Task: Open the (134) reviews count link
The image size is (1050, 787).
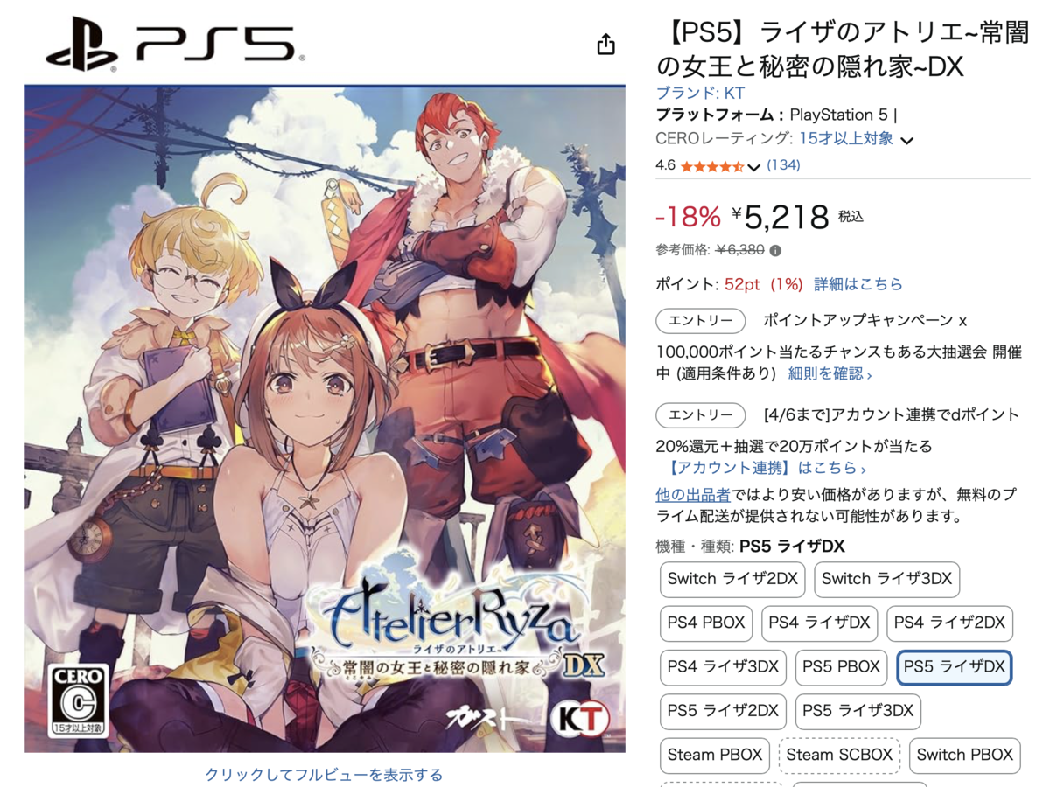Action: tap(783, 165)
